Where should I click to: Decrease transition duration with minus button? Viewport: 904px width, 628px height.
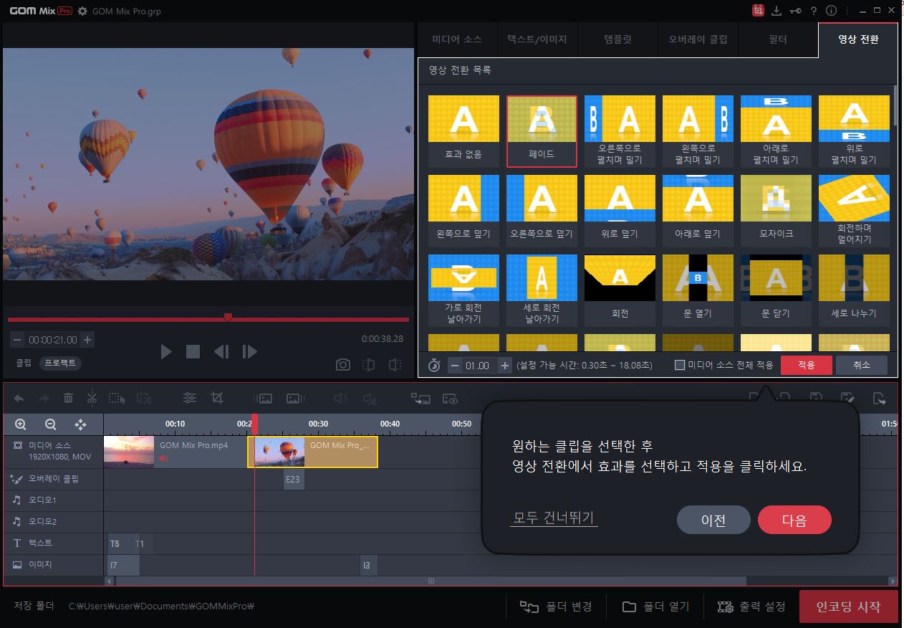point(455,366)
